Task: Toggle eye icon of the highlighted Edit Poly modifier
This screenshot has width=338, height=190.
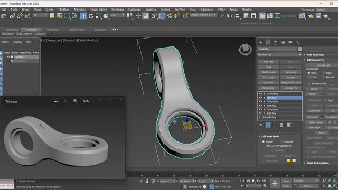Action: point(260,98)
